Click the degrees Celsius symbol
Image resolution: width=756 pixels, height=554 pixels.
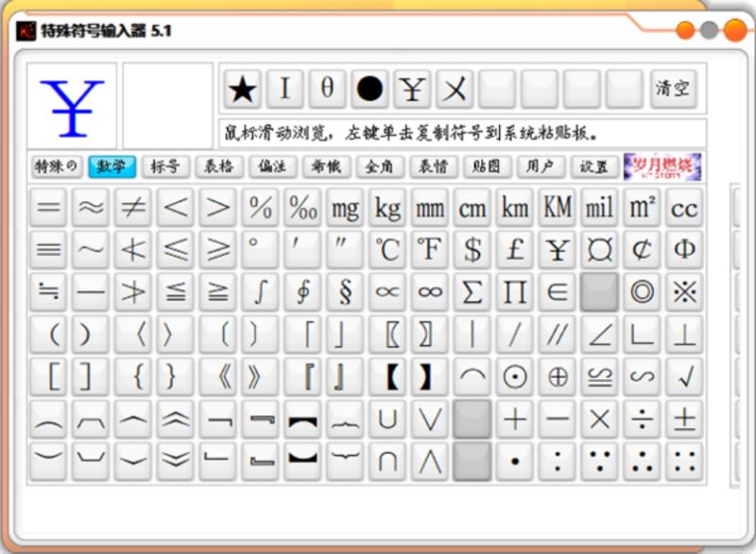click(387, 250)
